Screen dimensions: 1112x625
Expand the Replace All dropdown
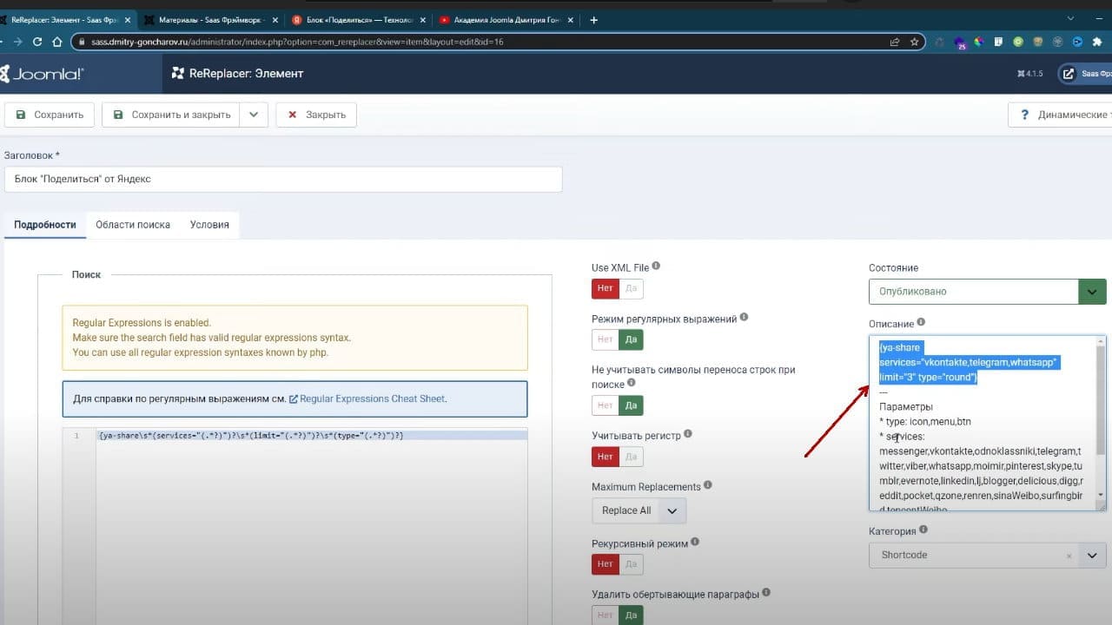[639, 510]
